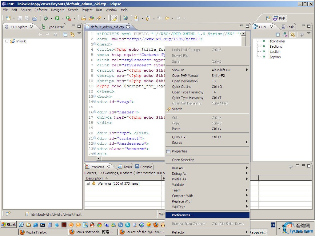Click the Search flashlight toolbar icon
This screenshot has height=236, width=315.
[x=99, y=18]
